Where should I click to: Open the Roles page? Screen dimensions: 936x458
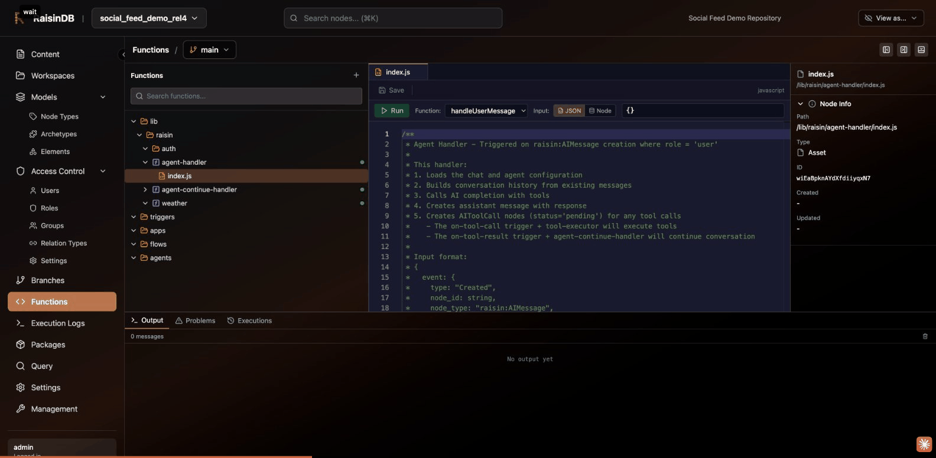pyautogui.click(x=49, y=208)
